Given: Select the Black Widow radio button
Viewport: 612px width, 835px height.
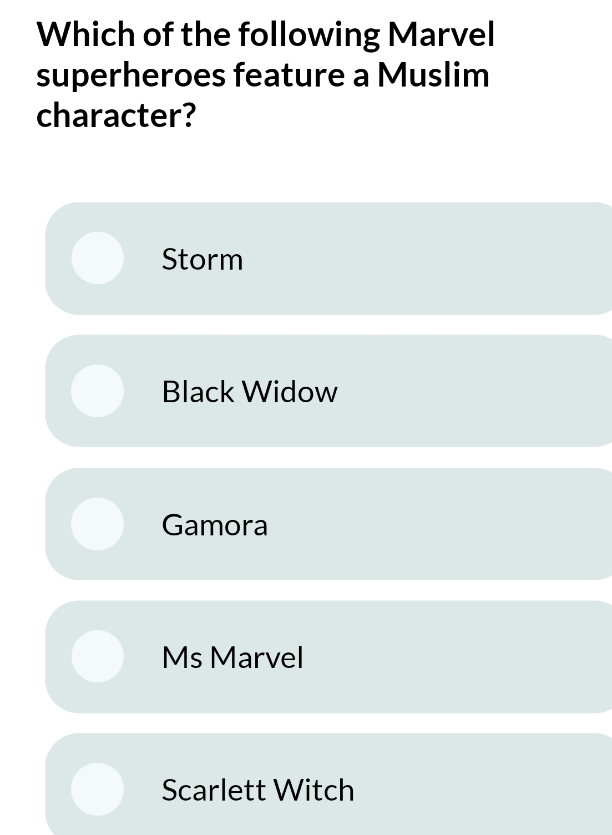Looking at the screenshot, I should [x=98, y=391].
